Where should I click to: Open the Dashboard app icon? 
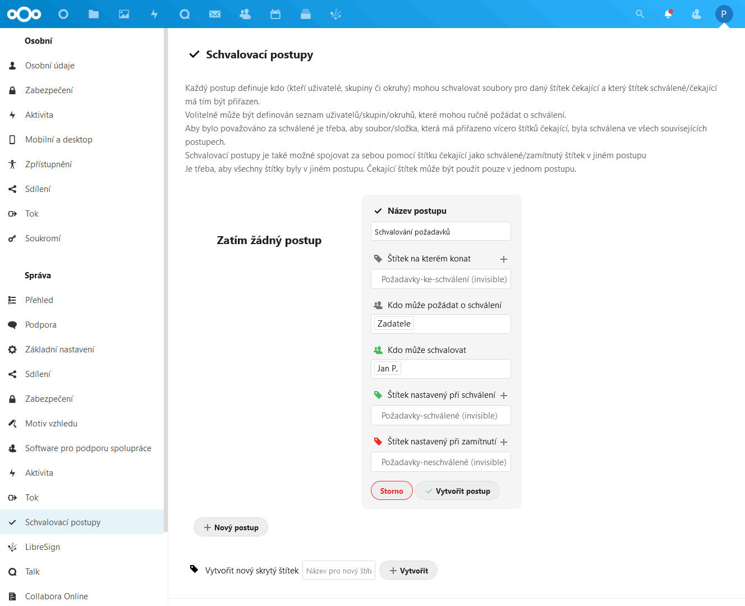[x=63, y=14]
